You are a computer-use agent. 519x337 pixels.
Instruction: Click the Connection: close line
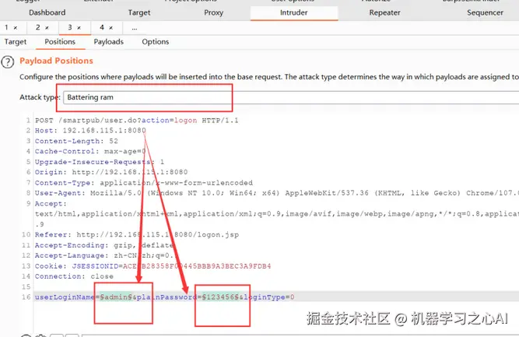[x=74, y=276]
